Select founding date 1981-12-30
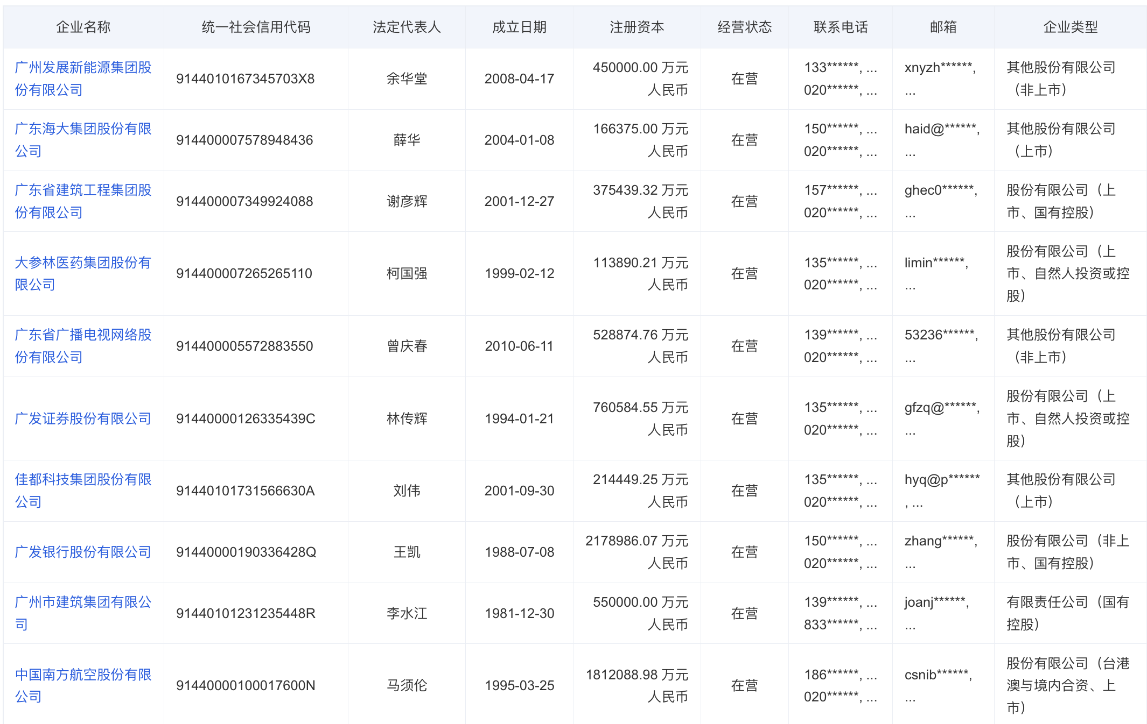1147x724 pixels. 519,613
